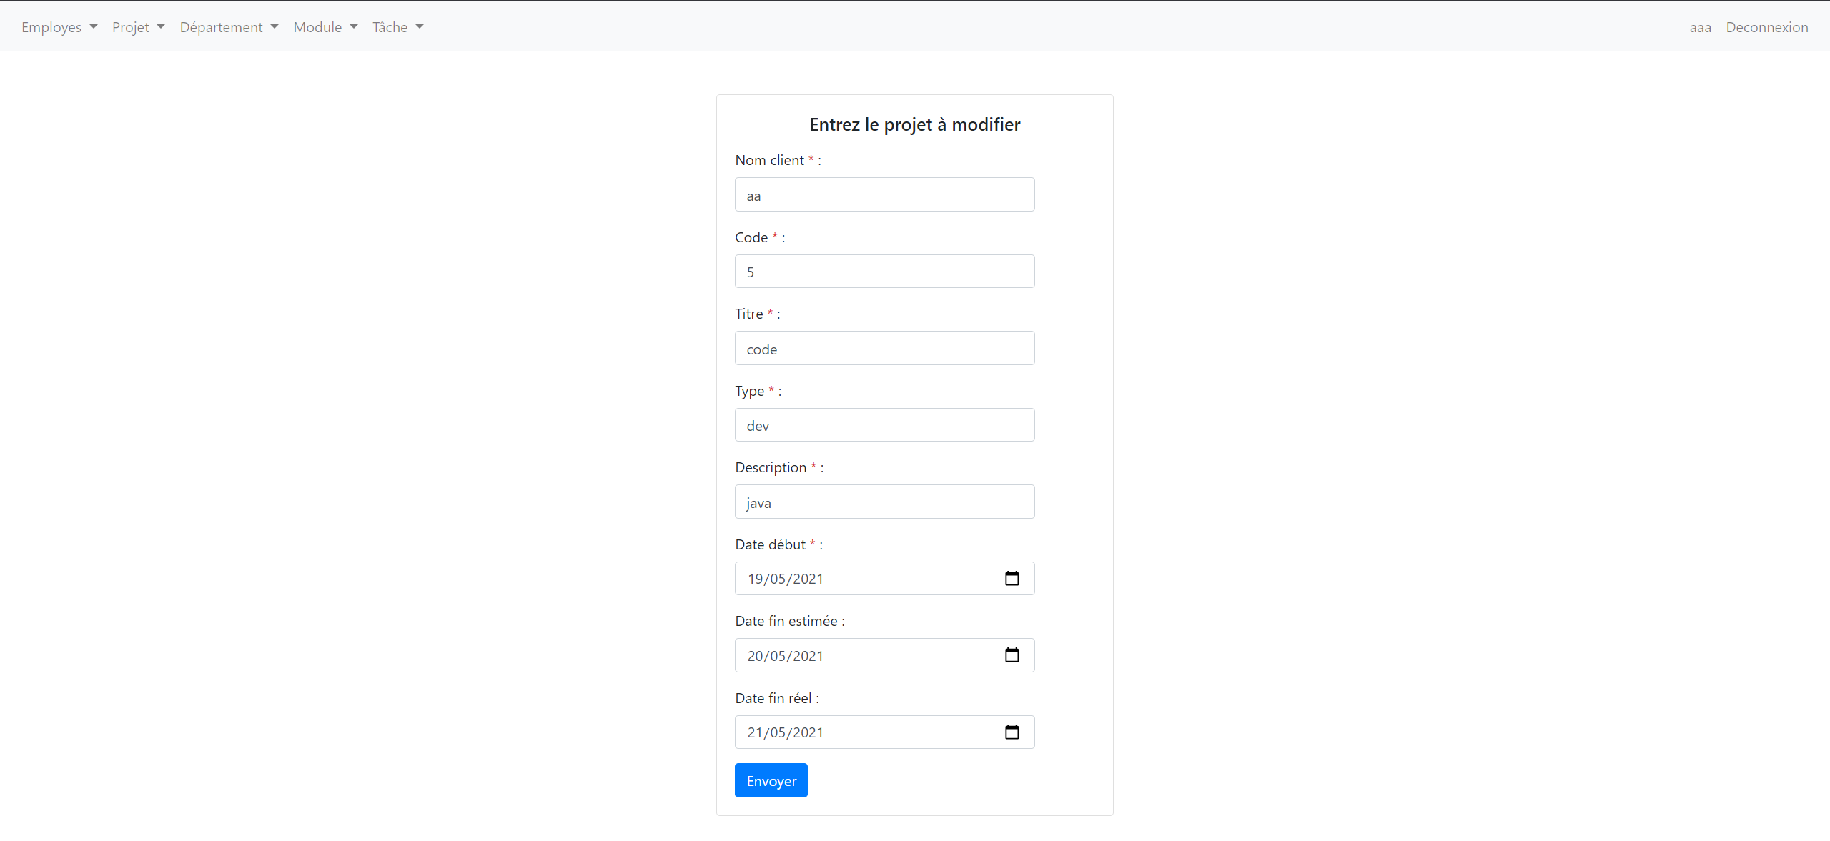Expand the Module navigation dropdown
Image resolution: width=1830 pixels, height=841 pixels.
[x=325, y=26]
